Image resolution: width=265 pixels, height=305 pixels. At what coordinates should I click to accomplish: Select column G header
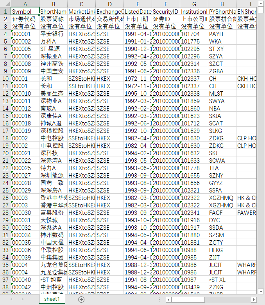(x=194, y=4)
